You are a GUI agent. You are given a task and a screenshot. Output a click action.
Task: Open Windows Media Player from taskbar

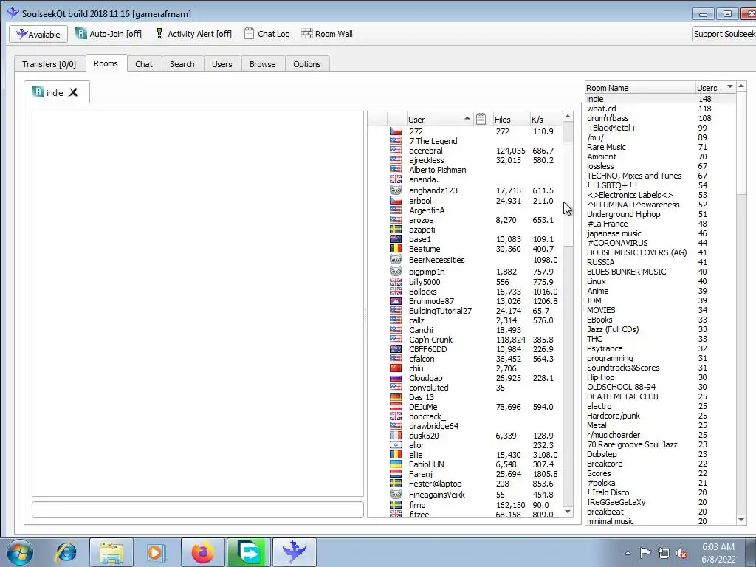pyautogui.click(x=156, y=552)
